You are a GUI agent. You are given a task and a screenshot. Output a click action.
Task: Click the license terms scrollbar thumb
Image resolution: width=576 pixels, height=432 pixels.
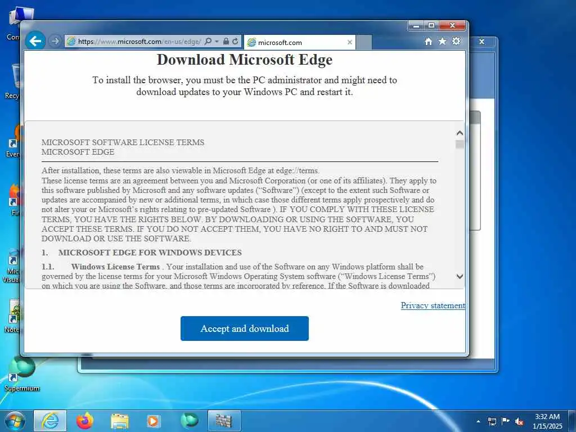point(460,145)
